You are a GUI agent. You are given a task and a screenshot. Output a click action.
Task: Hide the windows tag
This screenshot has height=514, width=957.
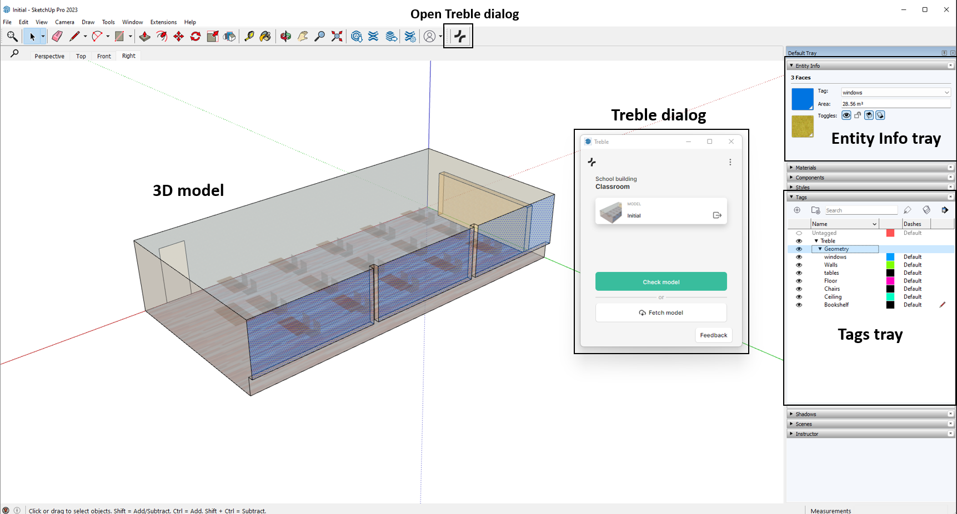pyautogui.click(x=799, y=257)
